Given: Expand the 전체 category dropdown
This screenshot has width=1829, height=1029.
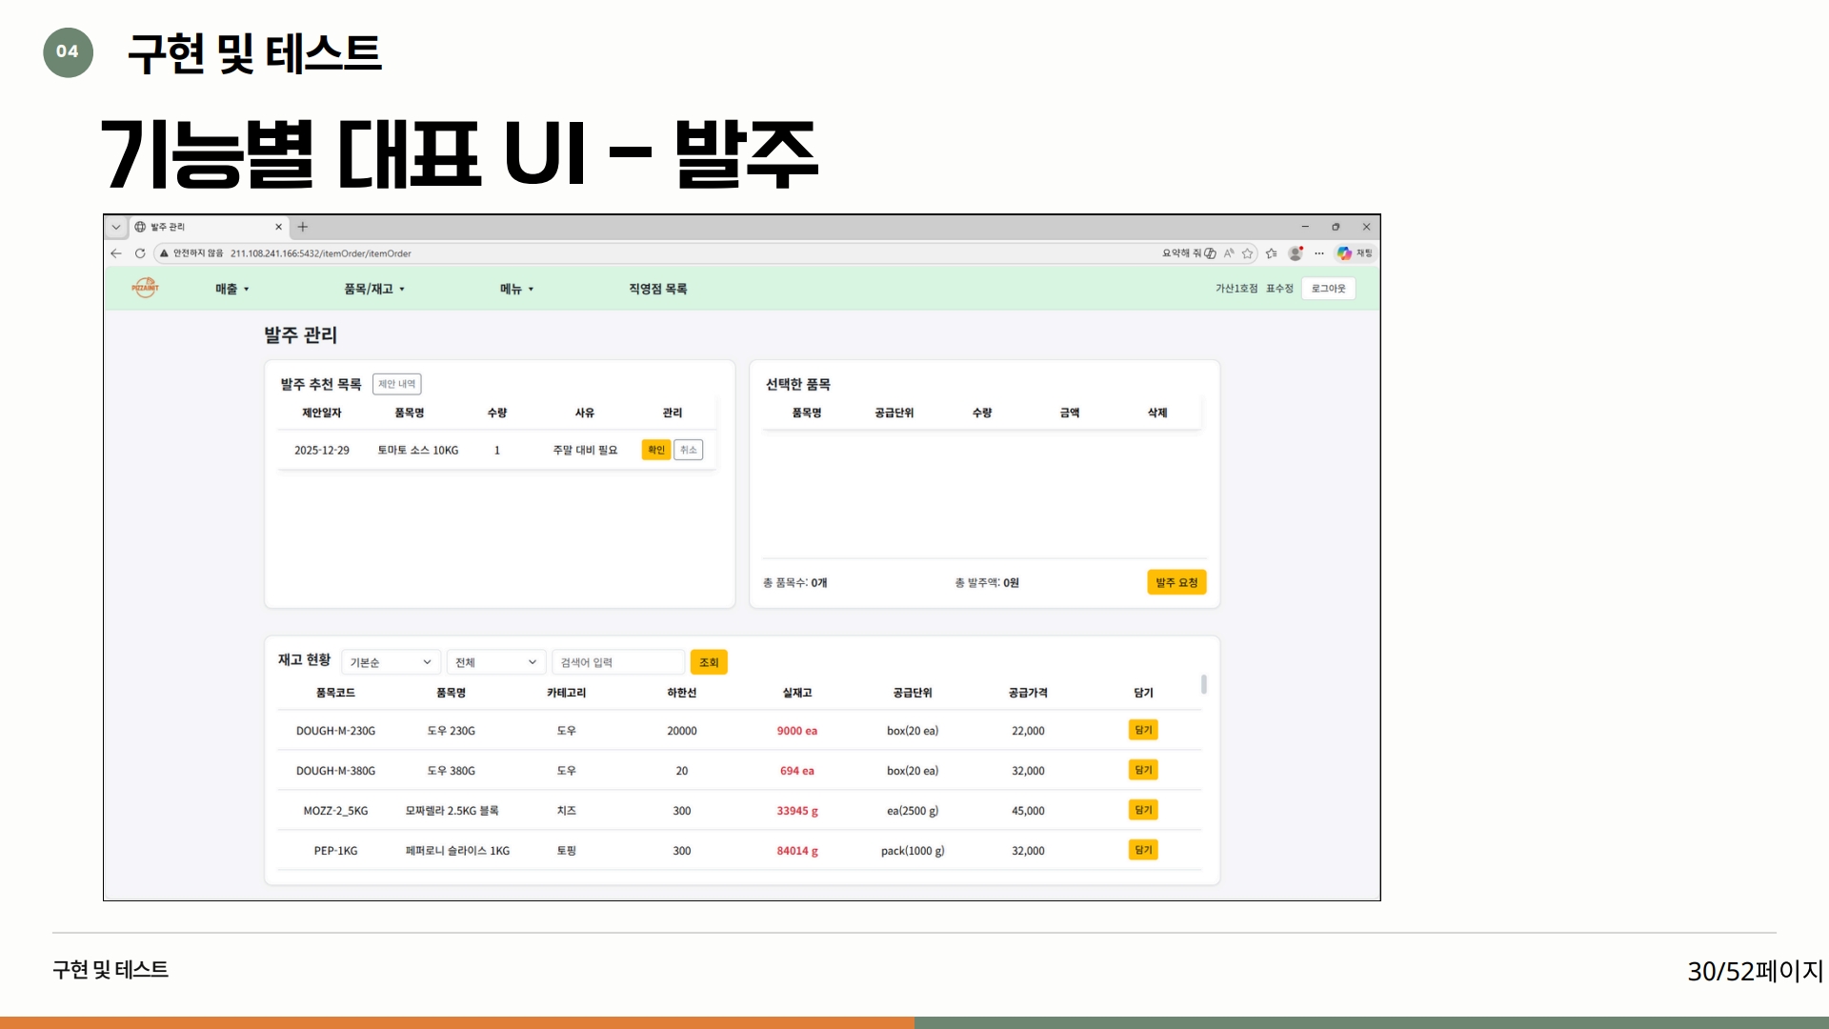Looking at the screenshot, I should (x=495, y=662).
